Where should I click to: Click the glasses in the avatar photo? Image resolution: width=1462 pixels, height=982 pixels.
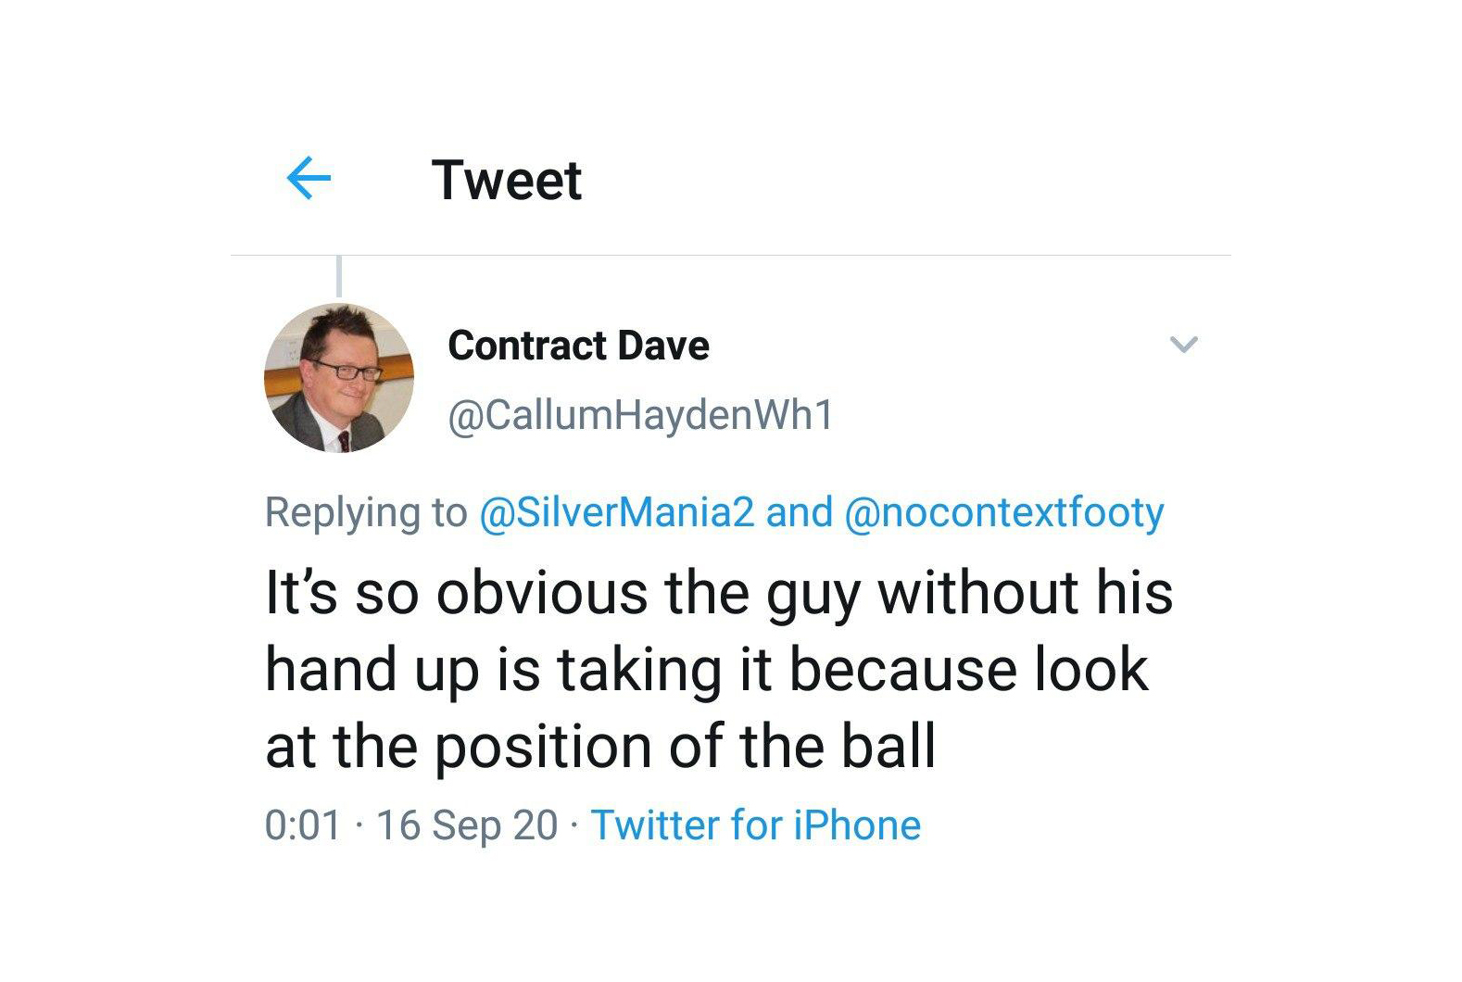click(345, 370)
